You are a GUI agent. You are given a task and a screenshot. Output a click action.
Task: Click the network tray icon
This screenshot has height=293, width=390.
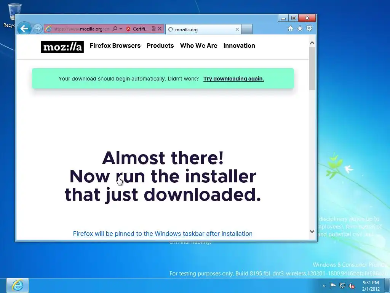coord(342,285)
